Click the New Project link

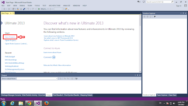(x=10, y=37)
